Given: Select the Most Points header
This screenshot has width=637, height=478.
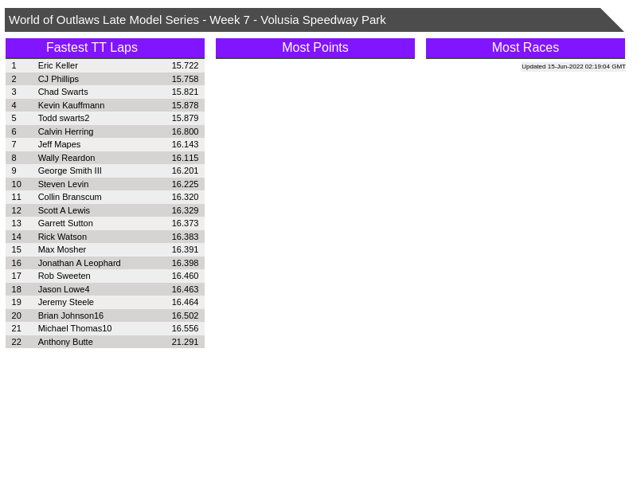Looking at the screenshot, I should (315, 48).
